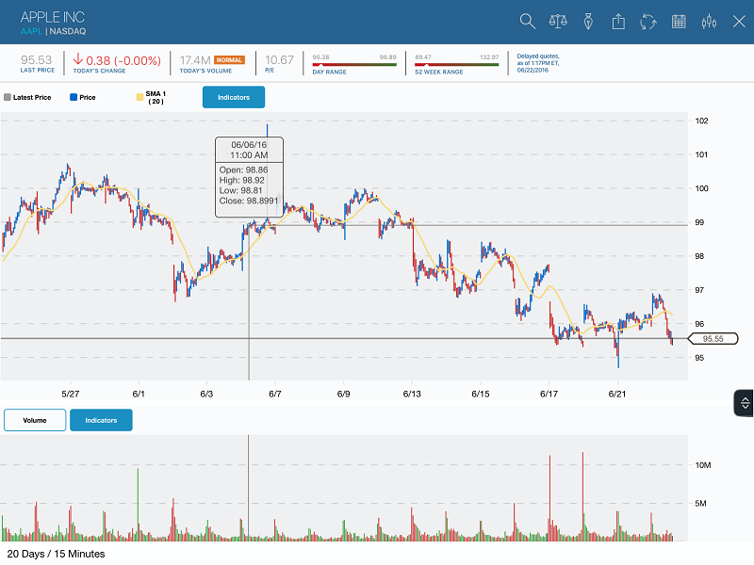The width and height of the screenshot is (754, 565).
Task: Click the red down arrow change indicator
Action: coord(78,59)
